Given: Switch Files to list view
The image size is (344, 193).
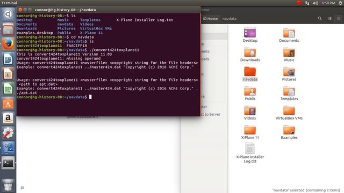Looking at the screenshot, I should [329, 19].
